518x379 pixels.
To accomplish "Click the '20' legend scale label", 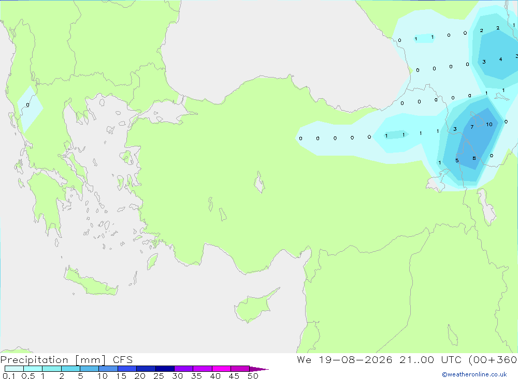I will point(140,376).
